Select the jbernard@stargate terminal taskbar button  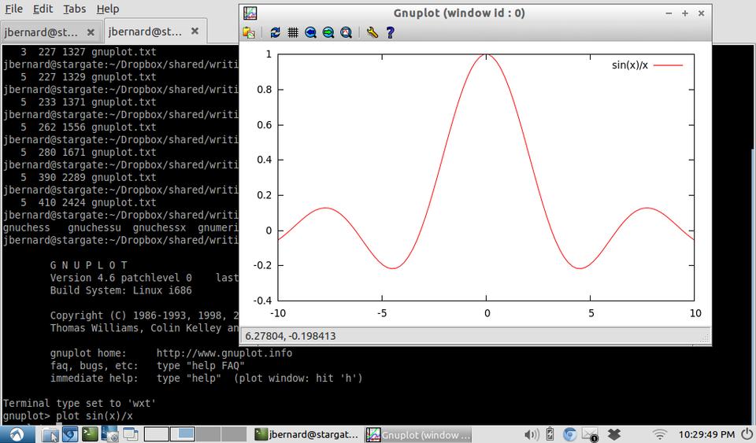[x=307, y=434]
